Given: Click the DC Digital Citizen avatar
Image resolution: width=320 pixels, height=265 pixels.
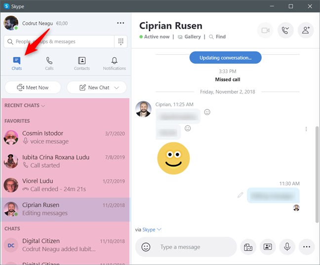Looking at the screenshot, I should [x=11, y=245].
